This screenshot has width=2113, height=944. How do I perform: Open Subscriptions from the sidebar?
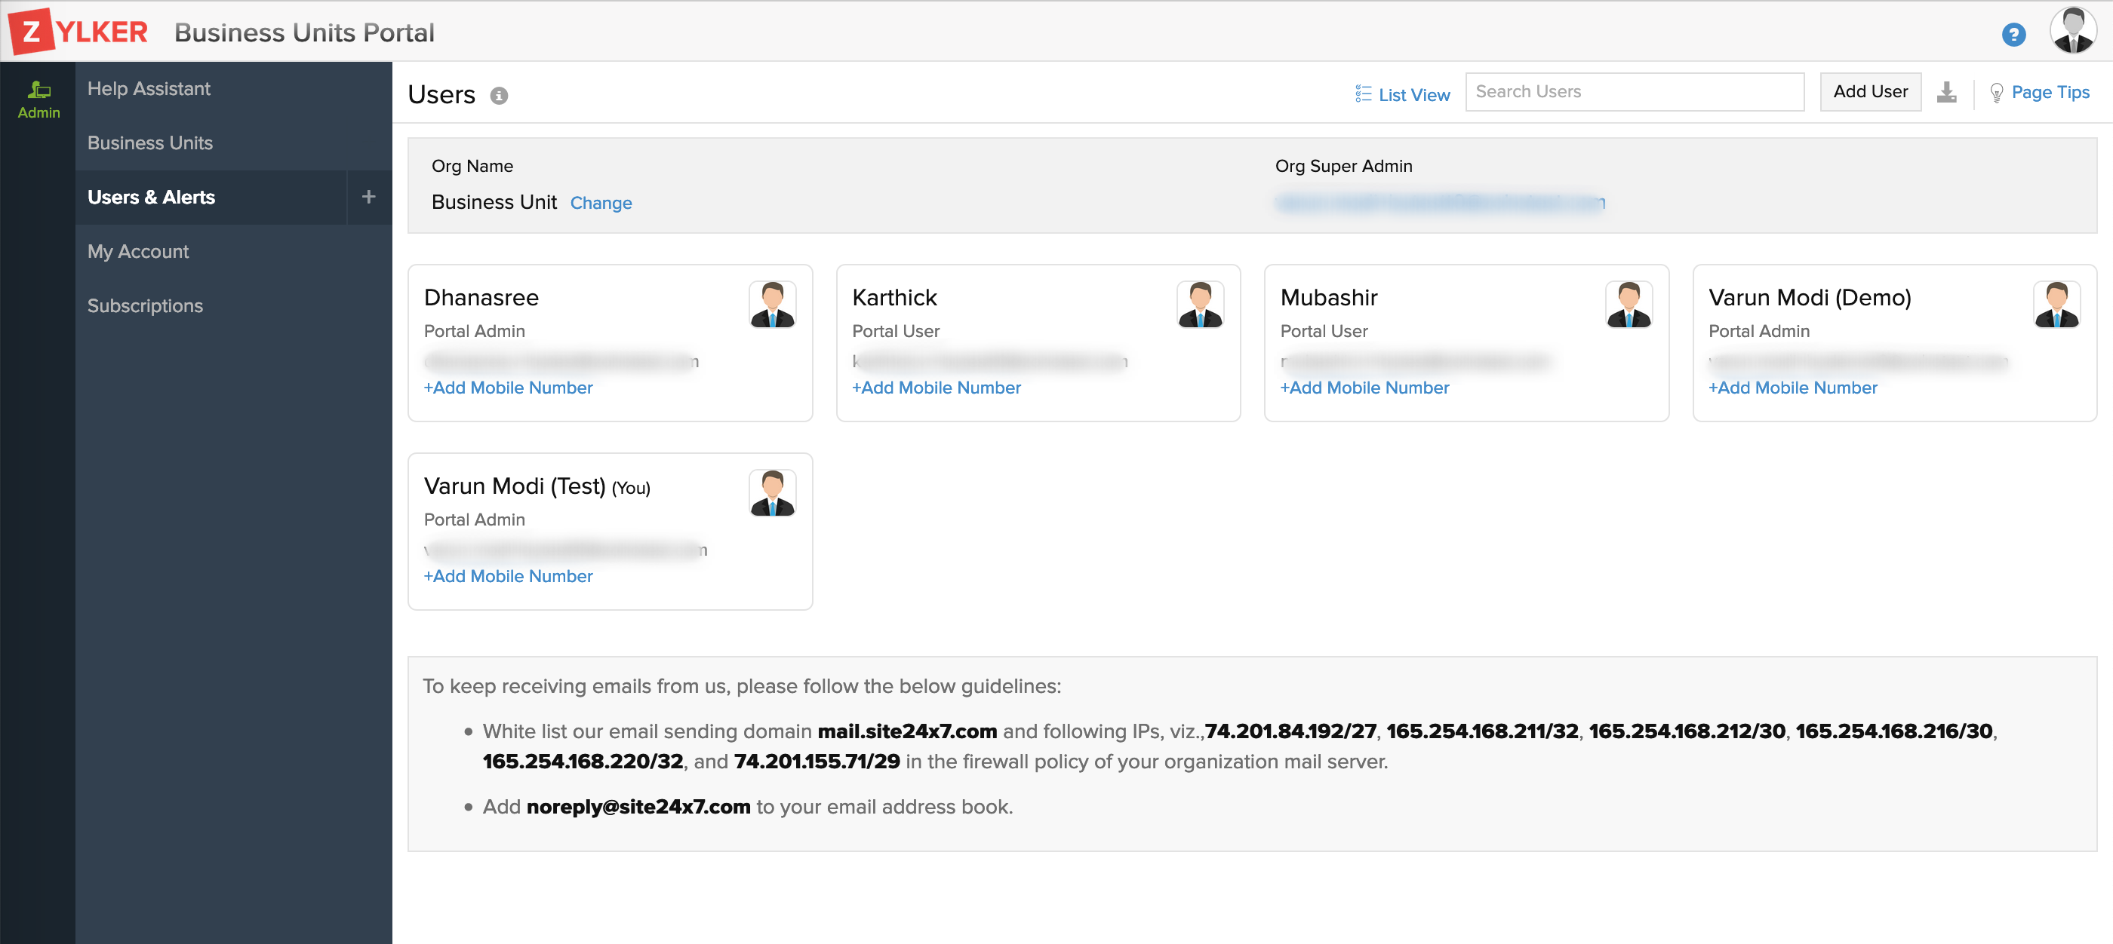(x=145, y=305)
